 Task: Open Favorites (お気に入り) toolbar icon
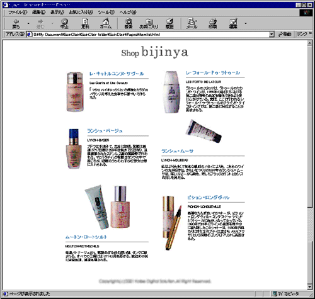coord(149,24)
